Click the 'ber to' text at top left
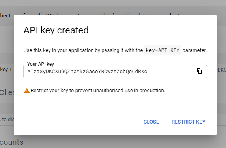Viewport: 226px width, 148px height. point(7,15)
